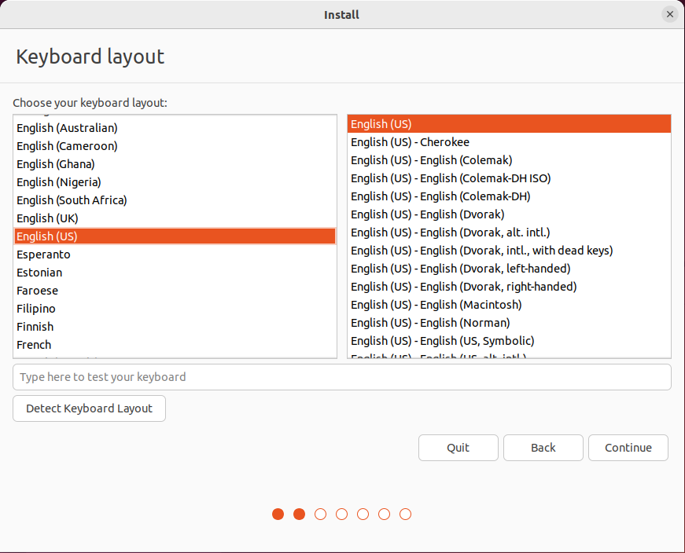Select English (US, Symbolic) variant
This screenshot has width=685, height=553.
[509, 341]
